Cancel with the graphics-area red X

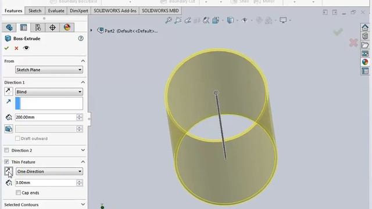pos(353,42)
